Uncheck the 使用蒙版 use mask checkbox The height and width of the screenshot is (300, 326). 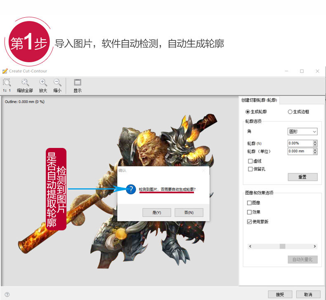(249, 222)
